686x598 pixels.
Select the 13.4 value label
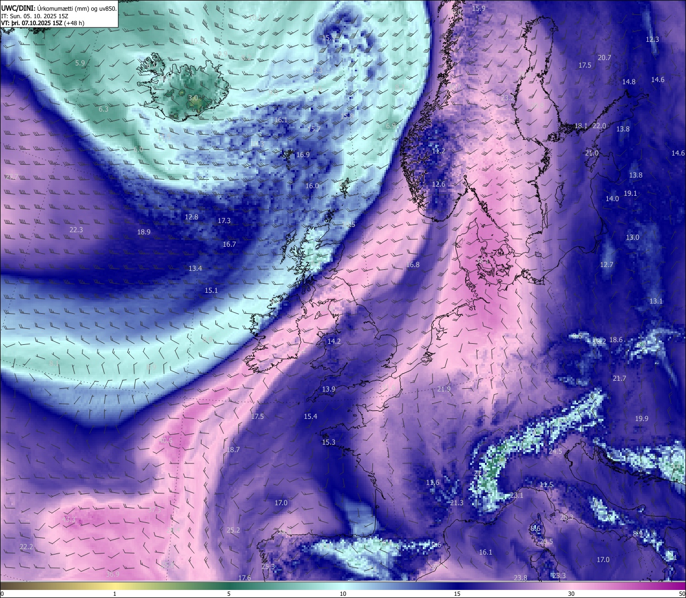point(195,269)
